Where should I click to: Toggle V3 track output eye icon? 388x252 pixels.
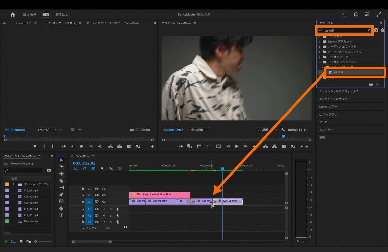tap(104, 189)
